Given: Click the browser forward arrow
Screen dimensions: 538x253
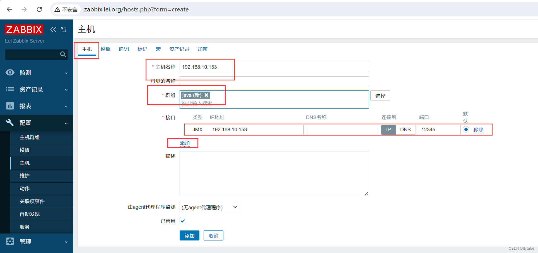Looking at the screenshot, I should point(24,9).
